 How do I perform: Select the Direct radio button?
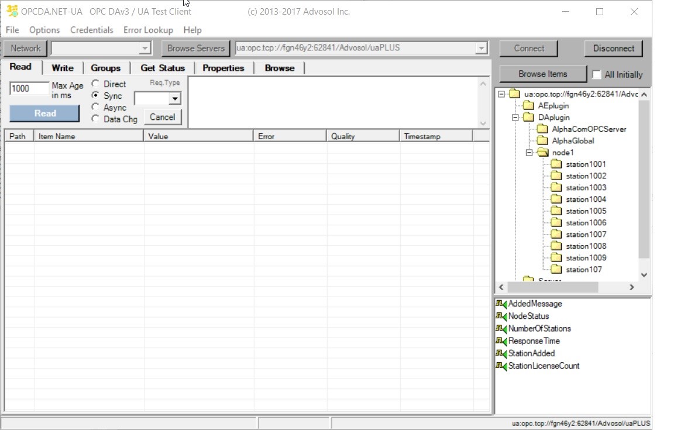[95, 84]
